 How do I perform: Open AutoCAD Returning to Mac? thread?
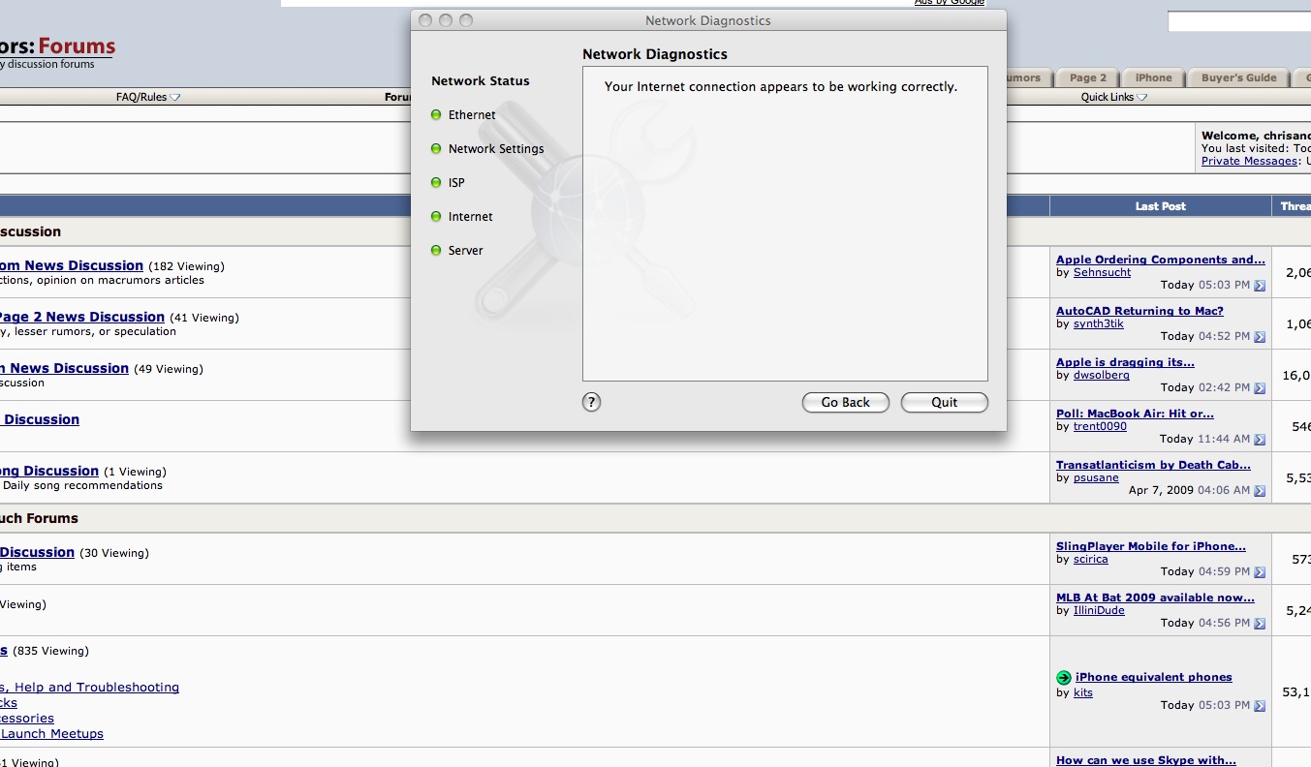point(1139,311)
